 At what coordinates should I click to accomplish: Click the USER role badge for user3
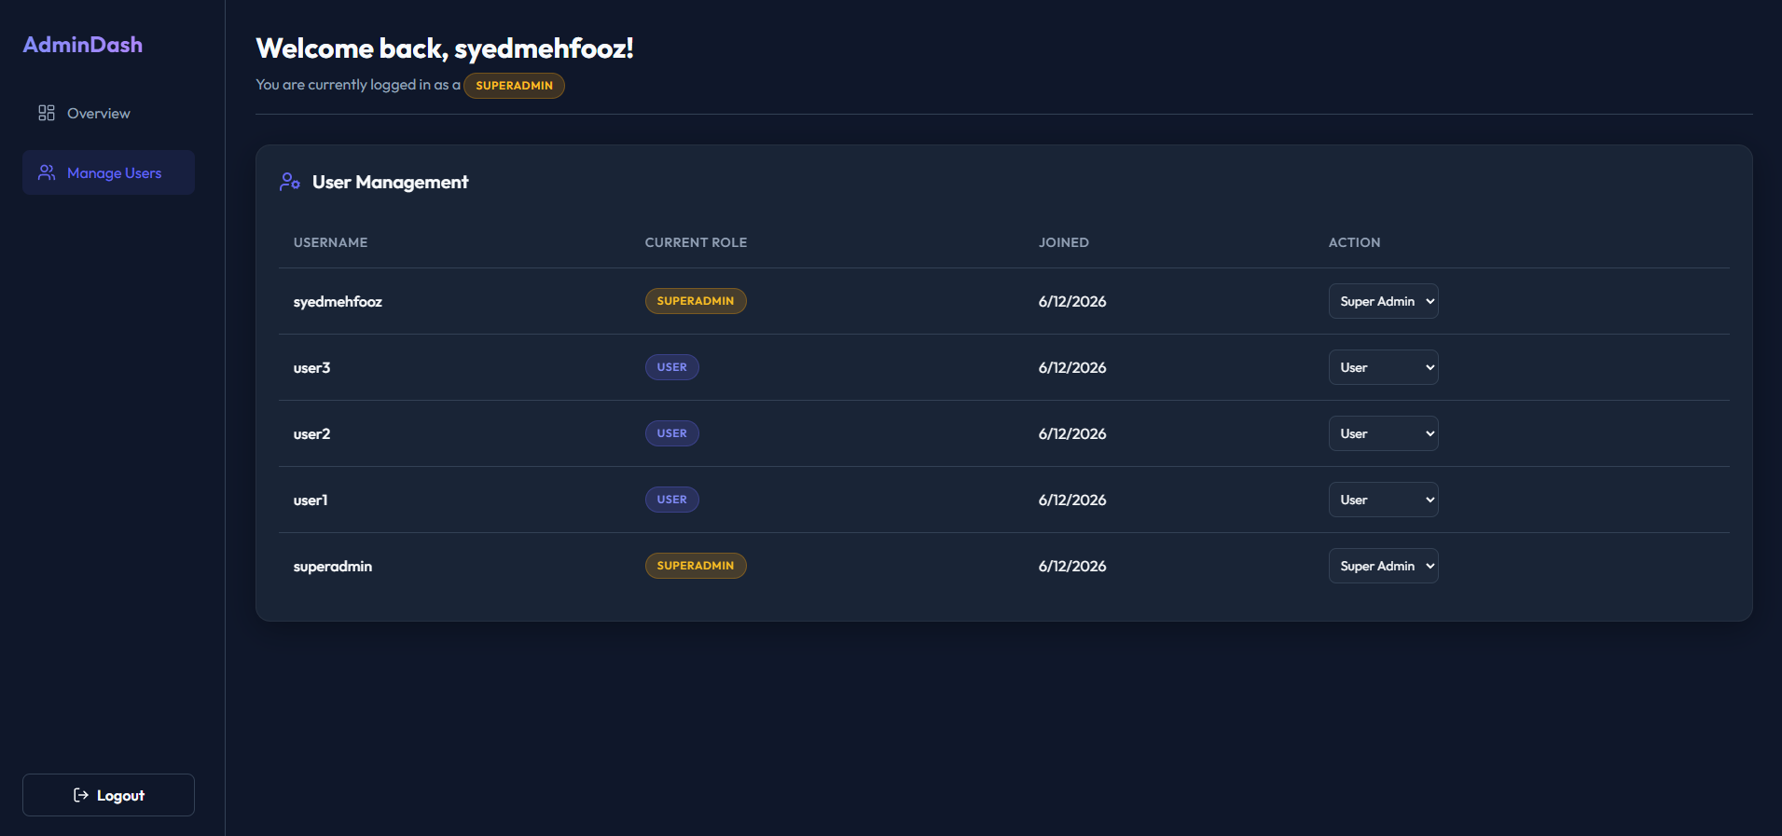coord(671,367)
